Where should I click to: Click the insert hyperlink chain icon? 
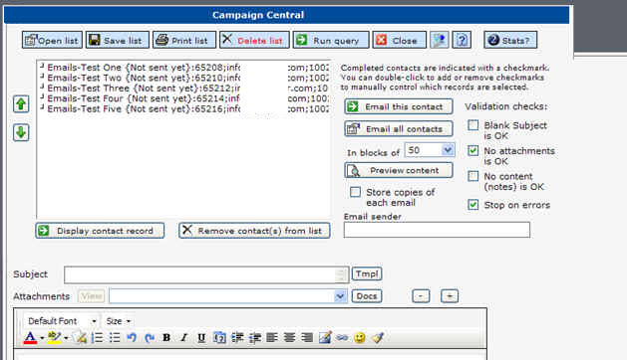click(342, 338)
